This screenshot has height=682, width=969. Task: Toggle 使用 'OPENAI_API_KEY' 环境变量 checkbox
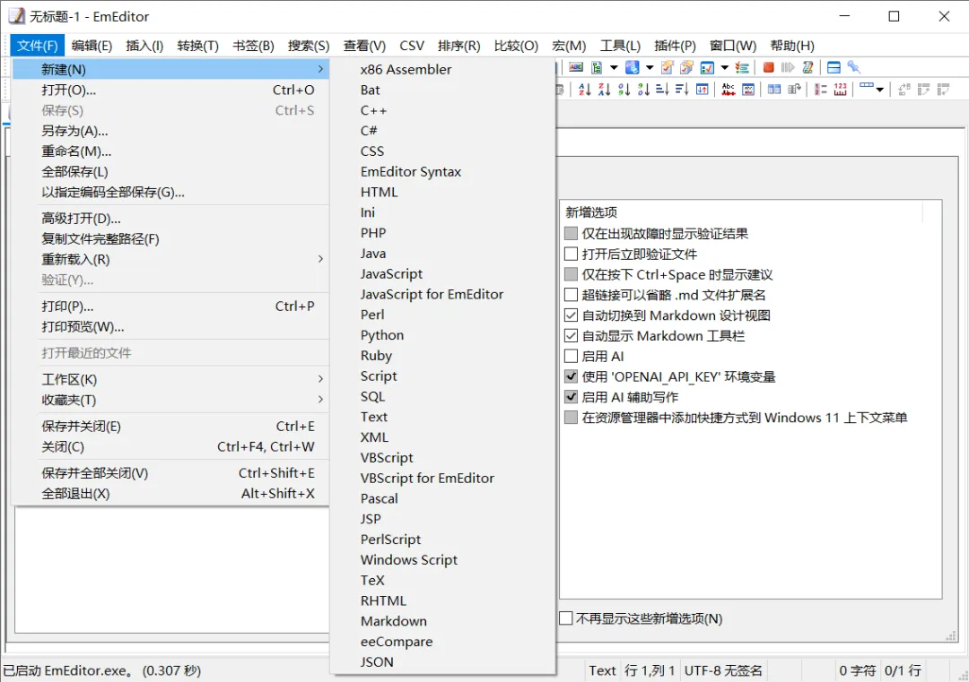(x=571, y=376)
